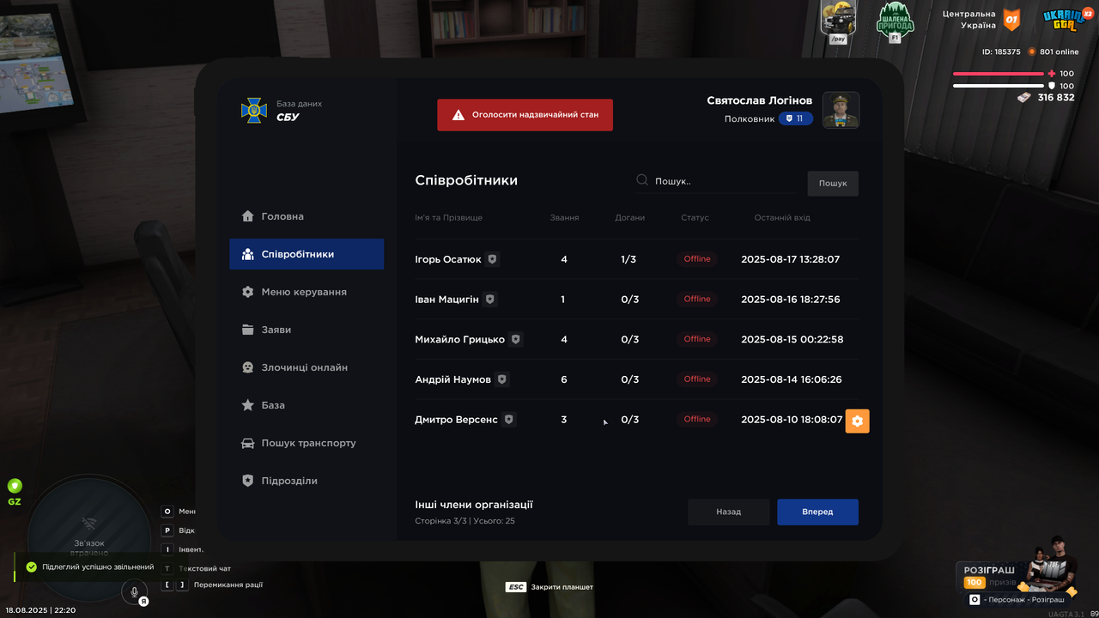Click the /pay car icon in HUD
This screenshot has width=1099, height=618.
839,21
